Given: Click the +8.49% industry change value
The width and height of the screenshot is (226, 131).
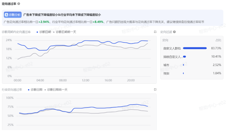Looking at the screenshot, I should click(98, 22).
